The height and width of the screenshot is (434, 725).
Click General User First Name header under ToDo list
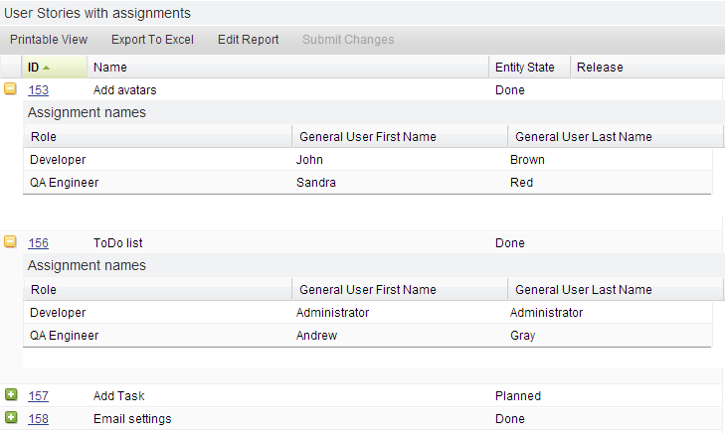click(x=367, y=290)
